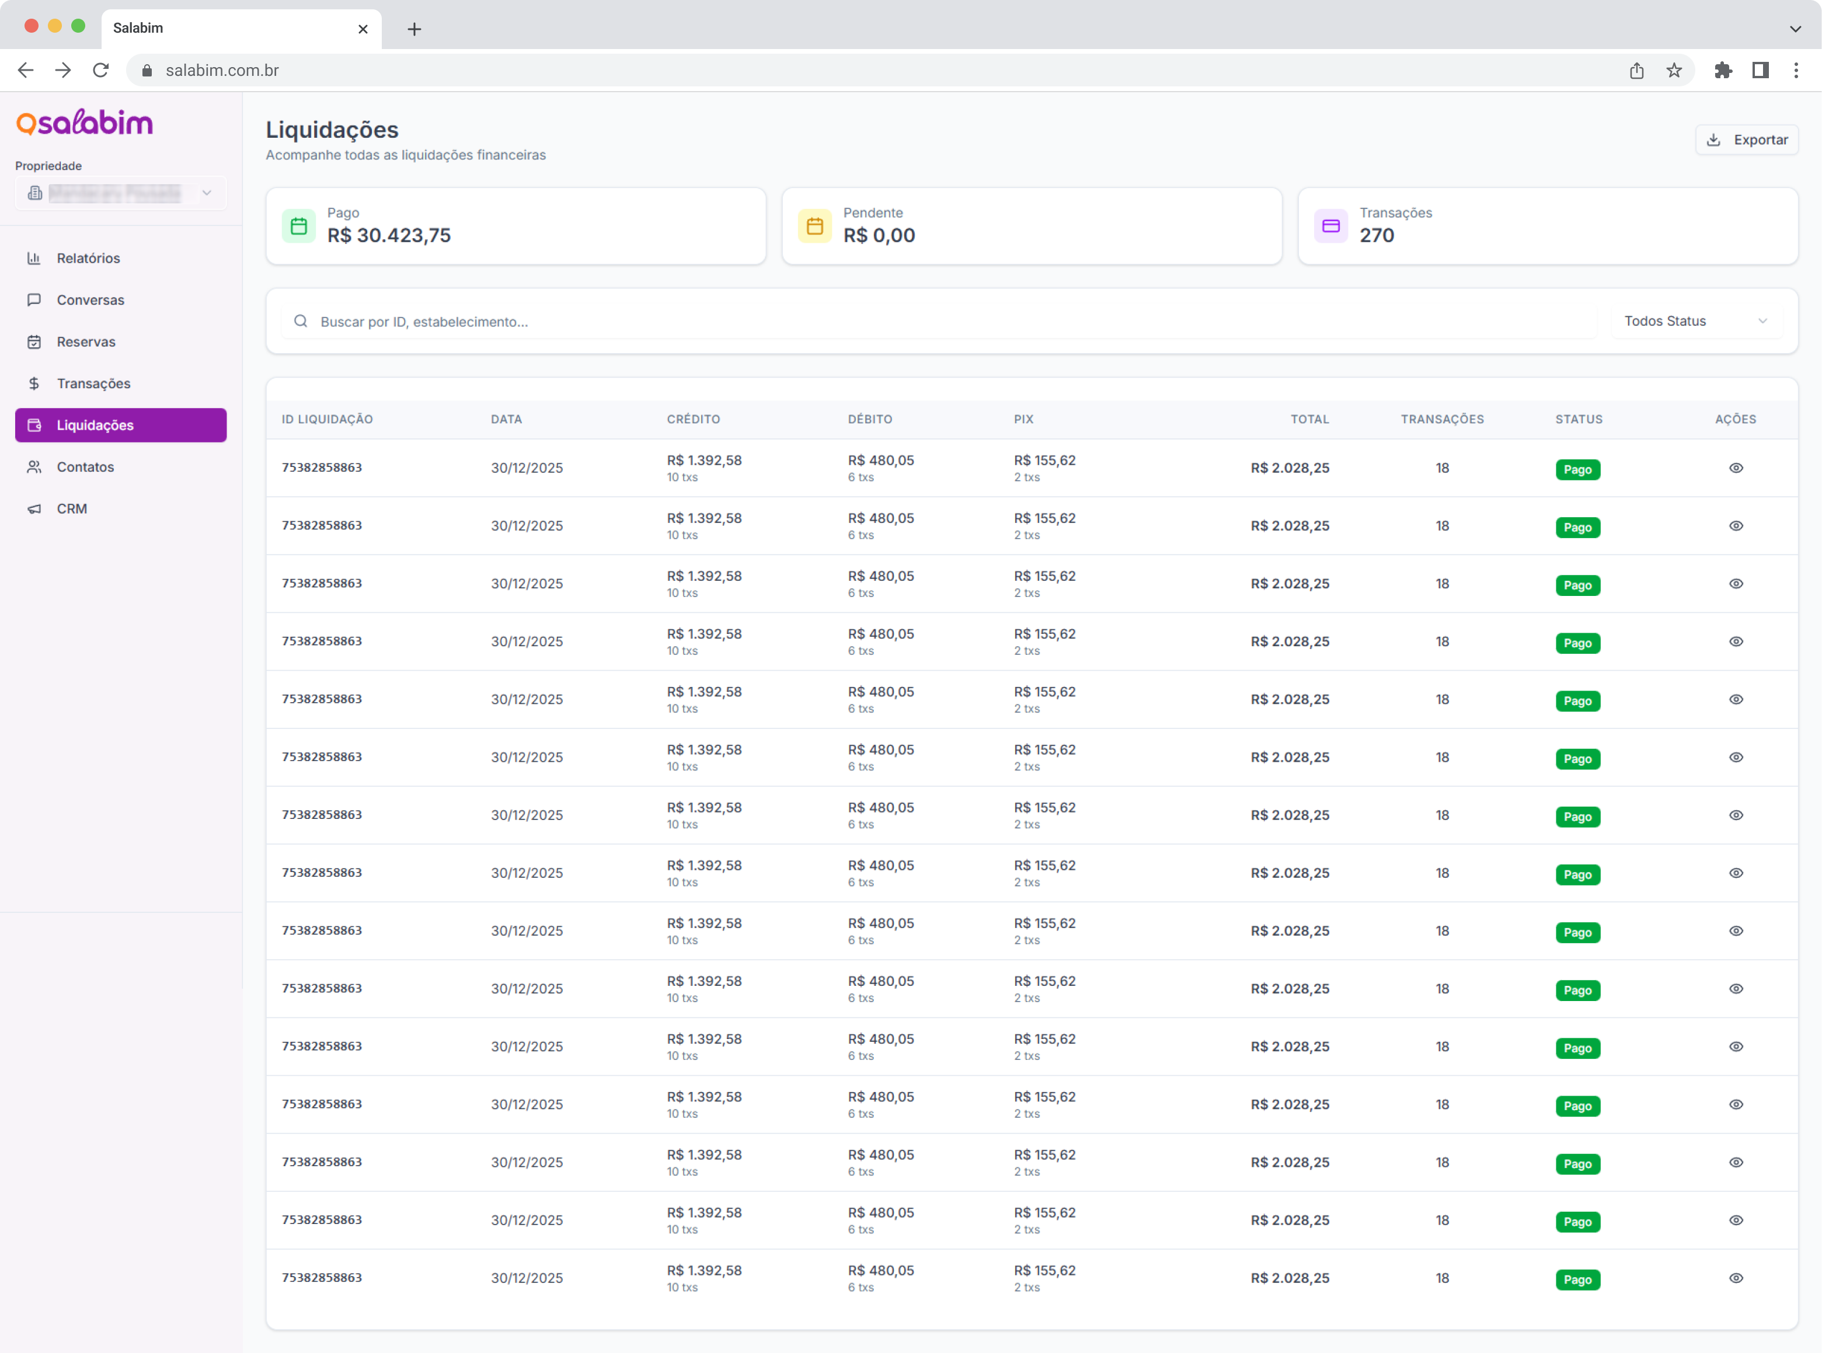
Task: Go to Transações in the sidebar
Action: [x=93, y=383]
